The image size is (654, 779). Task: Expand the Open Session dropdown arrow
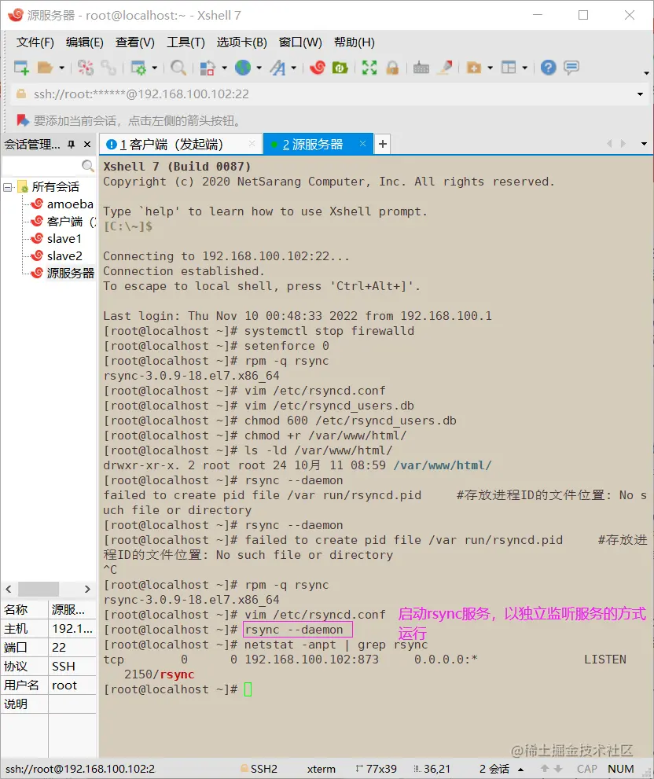61,68
